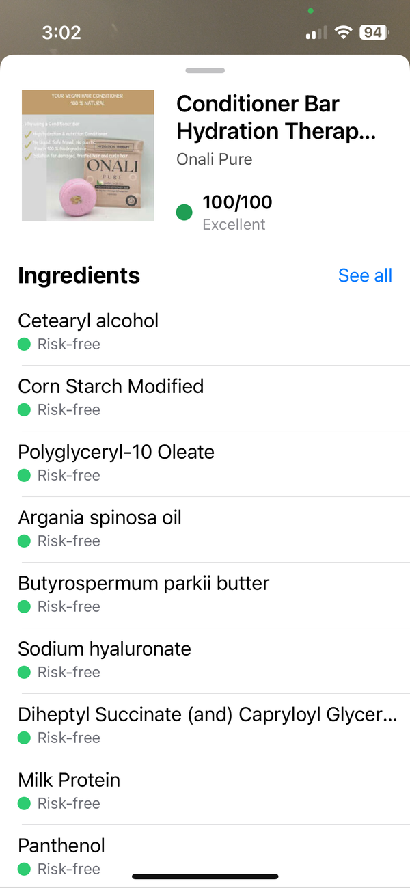Open the See all ingredients link
410x888 pixels.
[x=365, y=275]
